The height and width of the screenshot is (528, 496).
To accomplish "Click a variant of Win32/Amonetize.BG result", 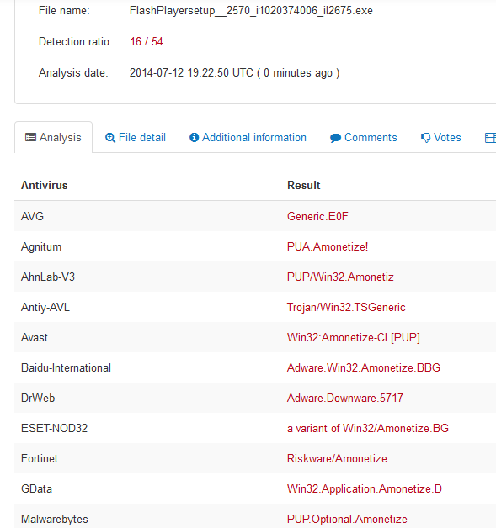I will (x=368, y=428).
